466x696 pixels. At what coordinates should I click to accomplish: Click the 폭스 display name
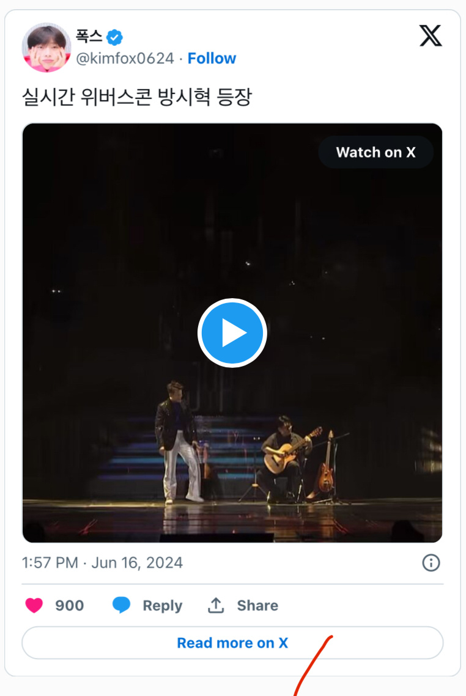click(x=89, y=37)
